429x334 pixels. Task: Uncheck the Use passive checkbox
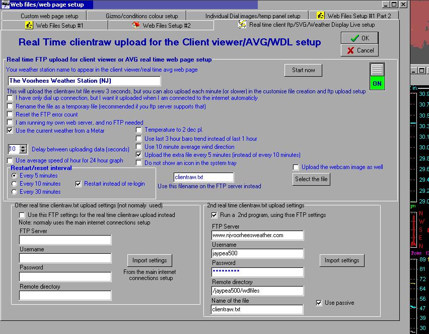tap(319, 303)
